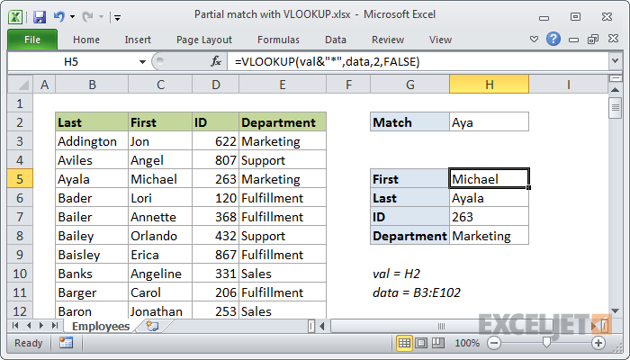Click the macro record icon in status bar
630x360 pixels.
click(66, 343)
